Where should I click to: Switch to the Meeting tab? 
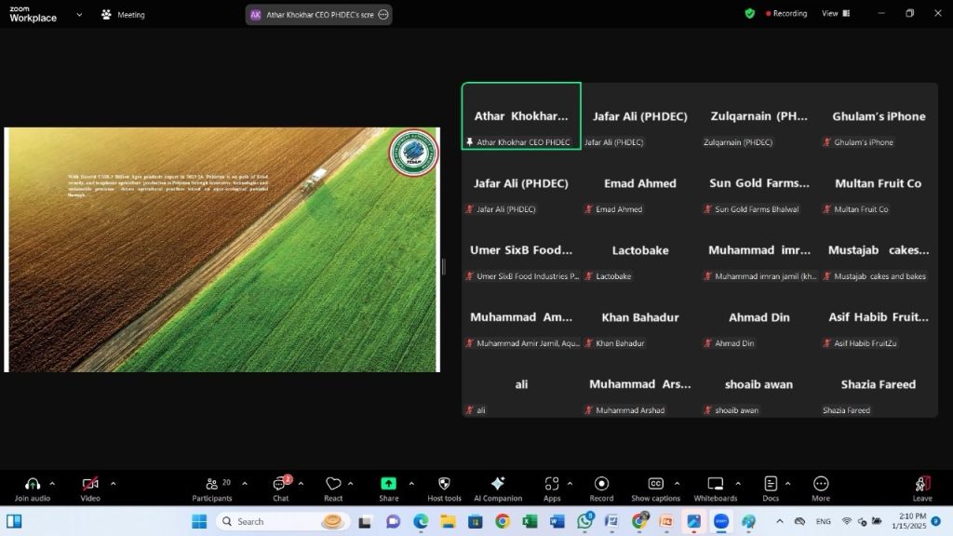point(123,15)
